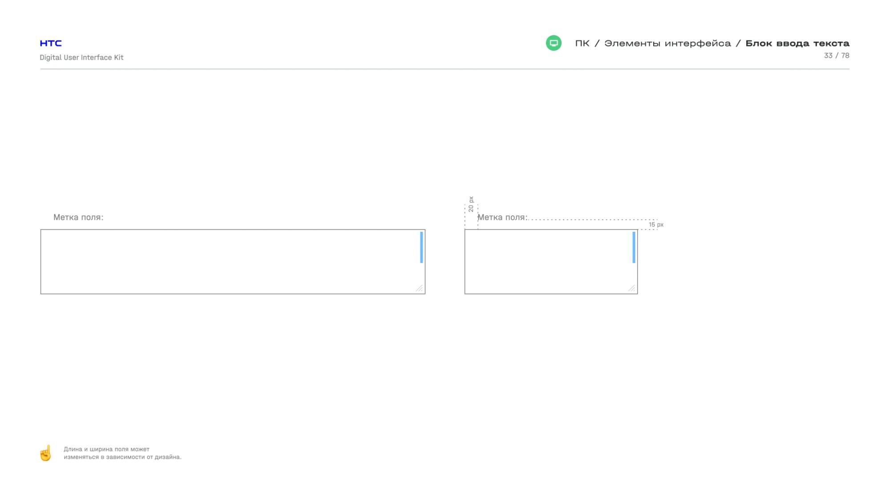This screenshot has width=890, height=500.
Task: Click the 'Метка поля:' label above the left field
Action: (x=78, y=217)
